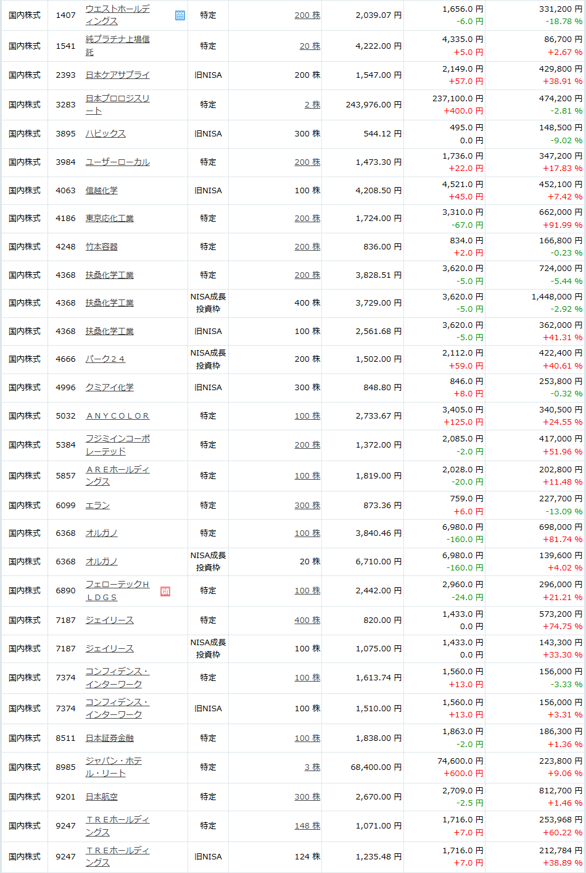This screenshot has width=586, height=873.
Task: Open the エラン stock link
Action: 97,505
